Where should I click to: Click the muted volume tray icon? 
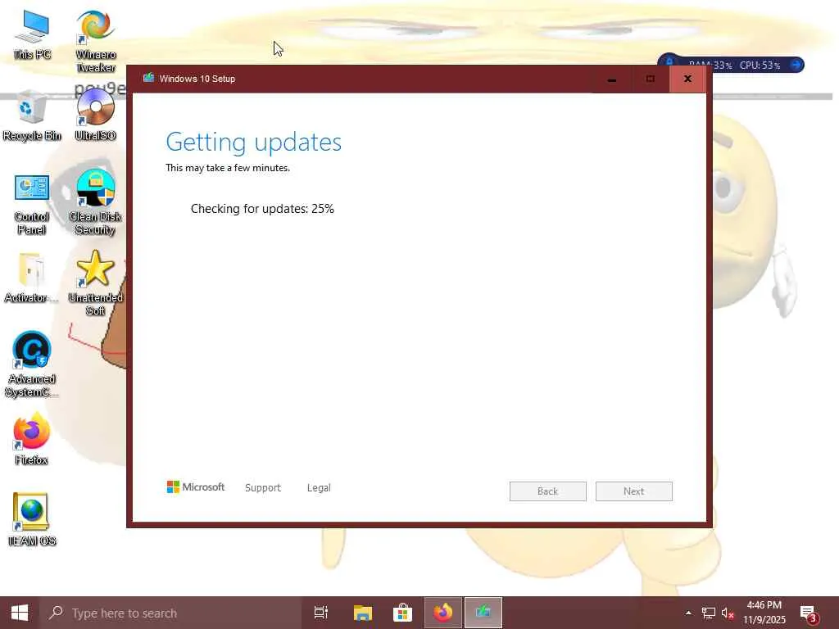click(x=728, y=613)
